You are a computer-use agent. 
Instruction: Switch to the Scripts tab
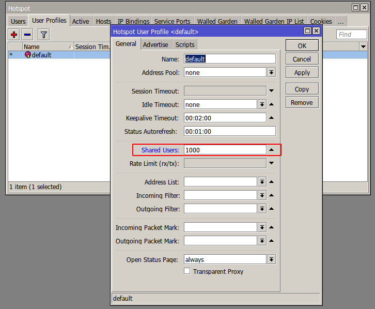[184, 44]
